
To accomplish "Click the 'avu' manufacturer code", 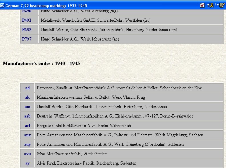I will coord(27,154).
